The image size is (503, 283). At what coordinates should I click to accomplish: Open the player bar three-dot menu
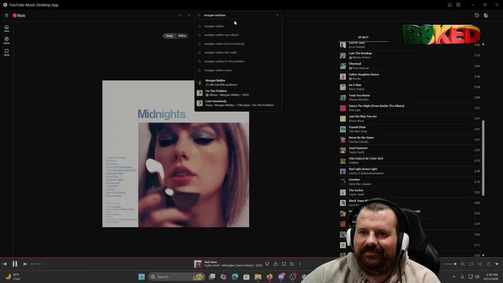coord(300,264)
